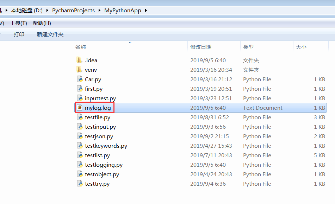Select the .idea folder icon

click(x=80, y=60)
